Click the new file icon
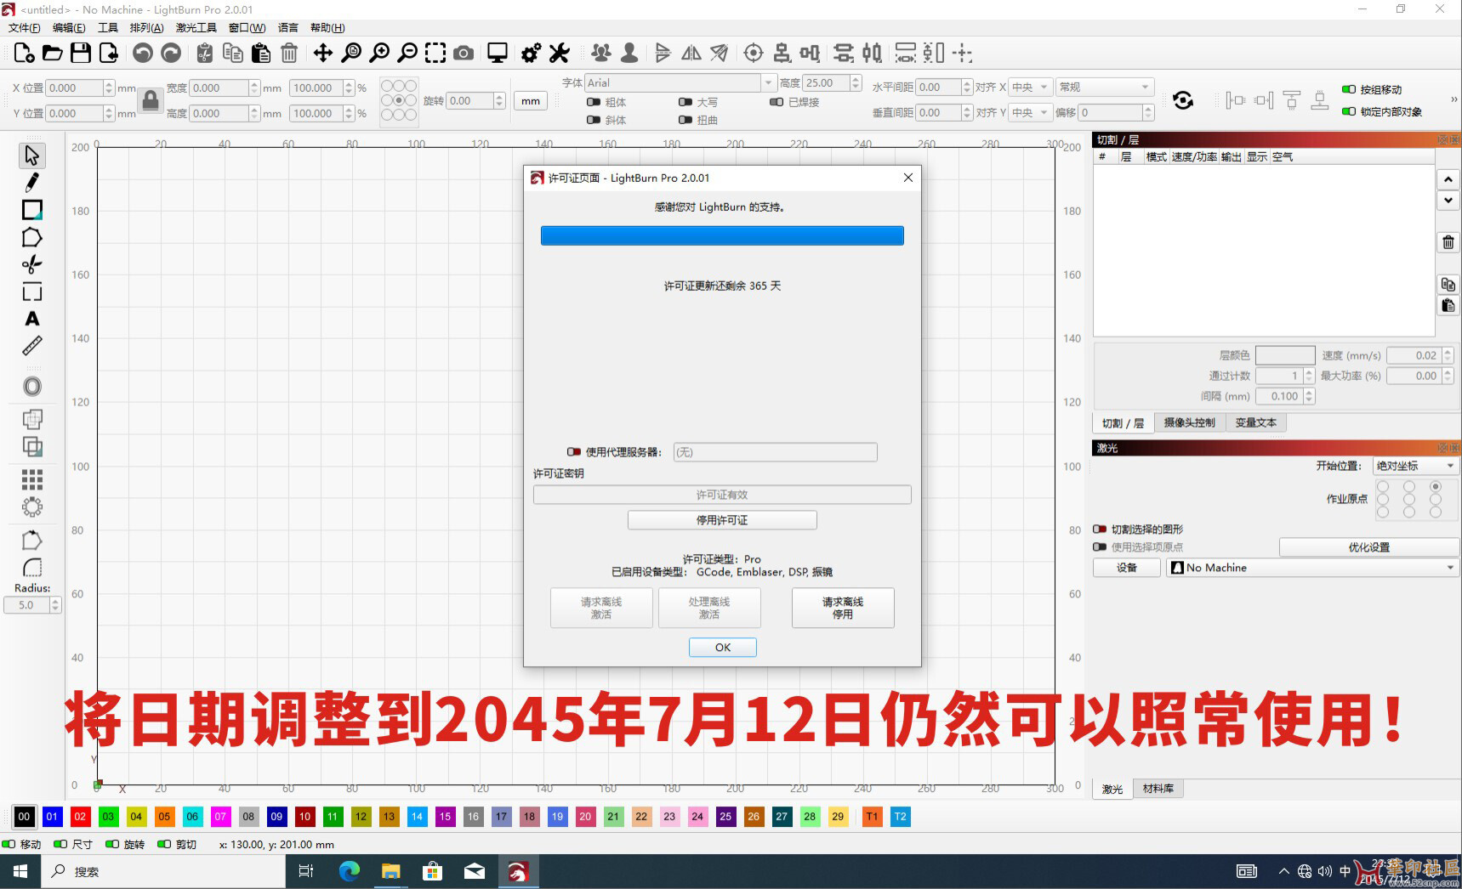Image resolution: width=1462 pixels, height=889 pixels. 25,54
